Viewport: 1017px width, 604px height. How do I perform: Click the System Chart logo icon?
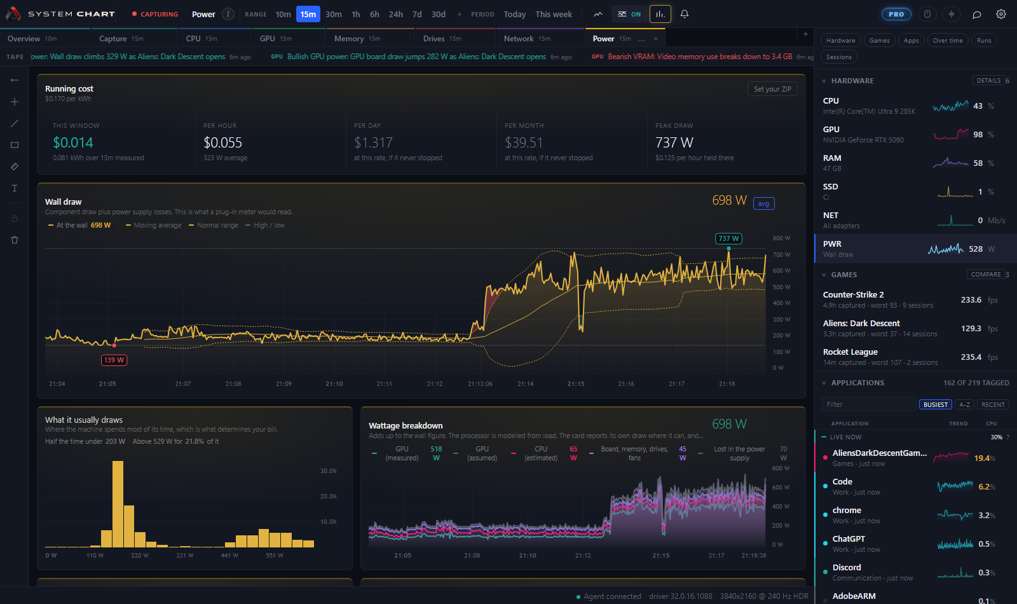(13, 13)
